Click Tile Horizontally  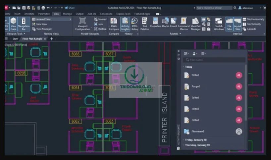(253, 19)
